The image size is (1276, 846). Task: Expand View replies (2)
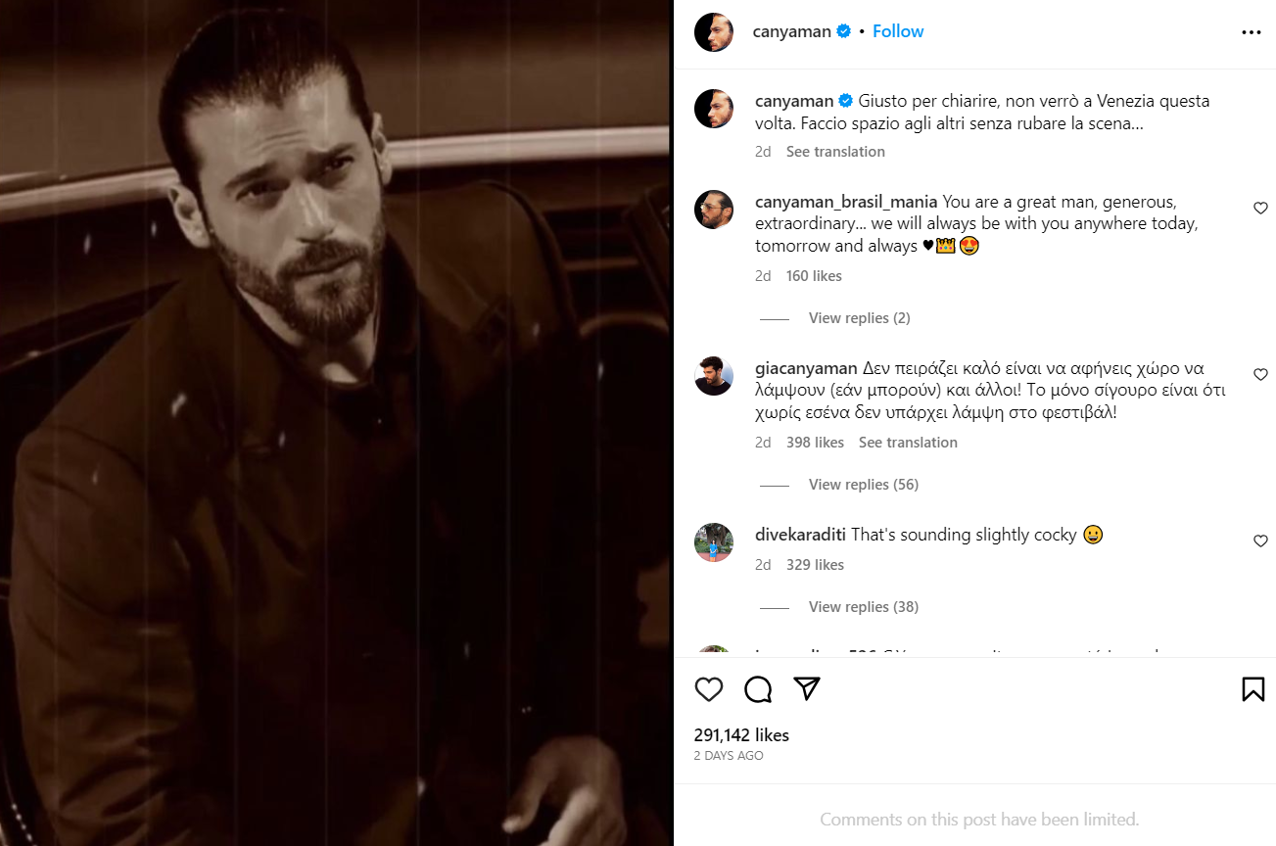click(859, 318)
